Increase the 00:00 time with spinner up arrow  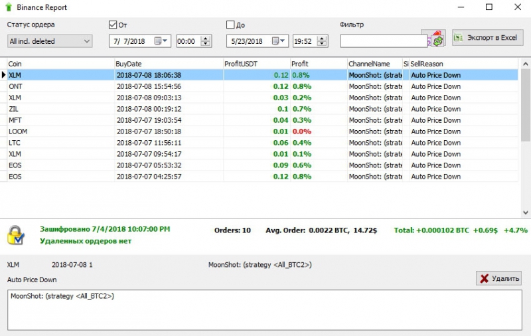coord(206,39)
